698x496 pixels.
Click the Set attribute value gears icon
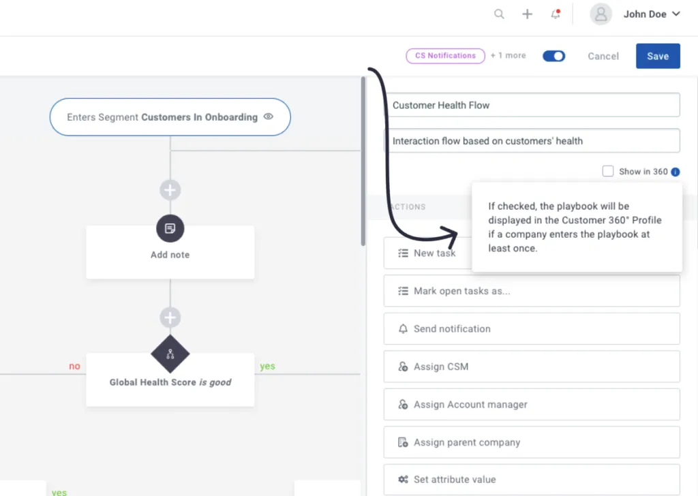[403, 480]
